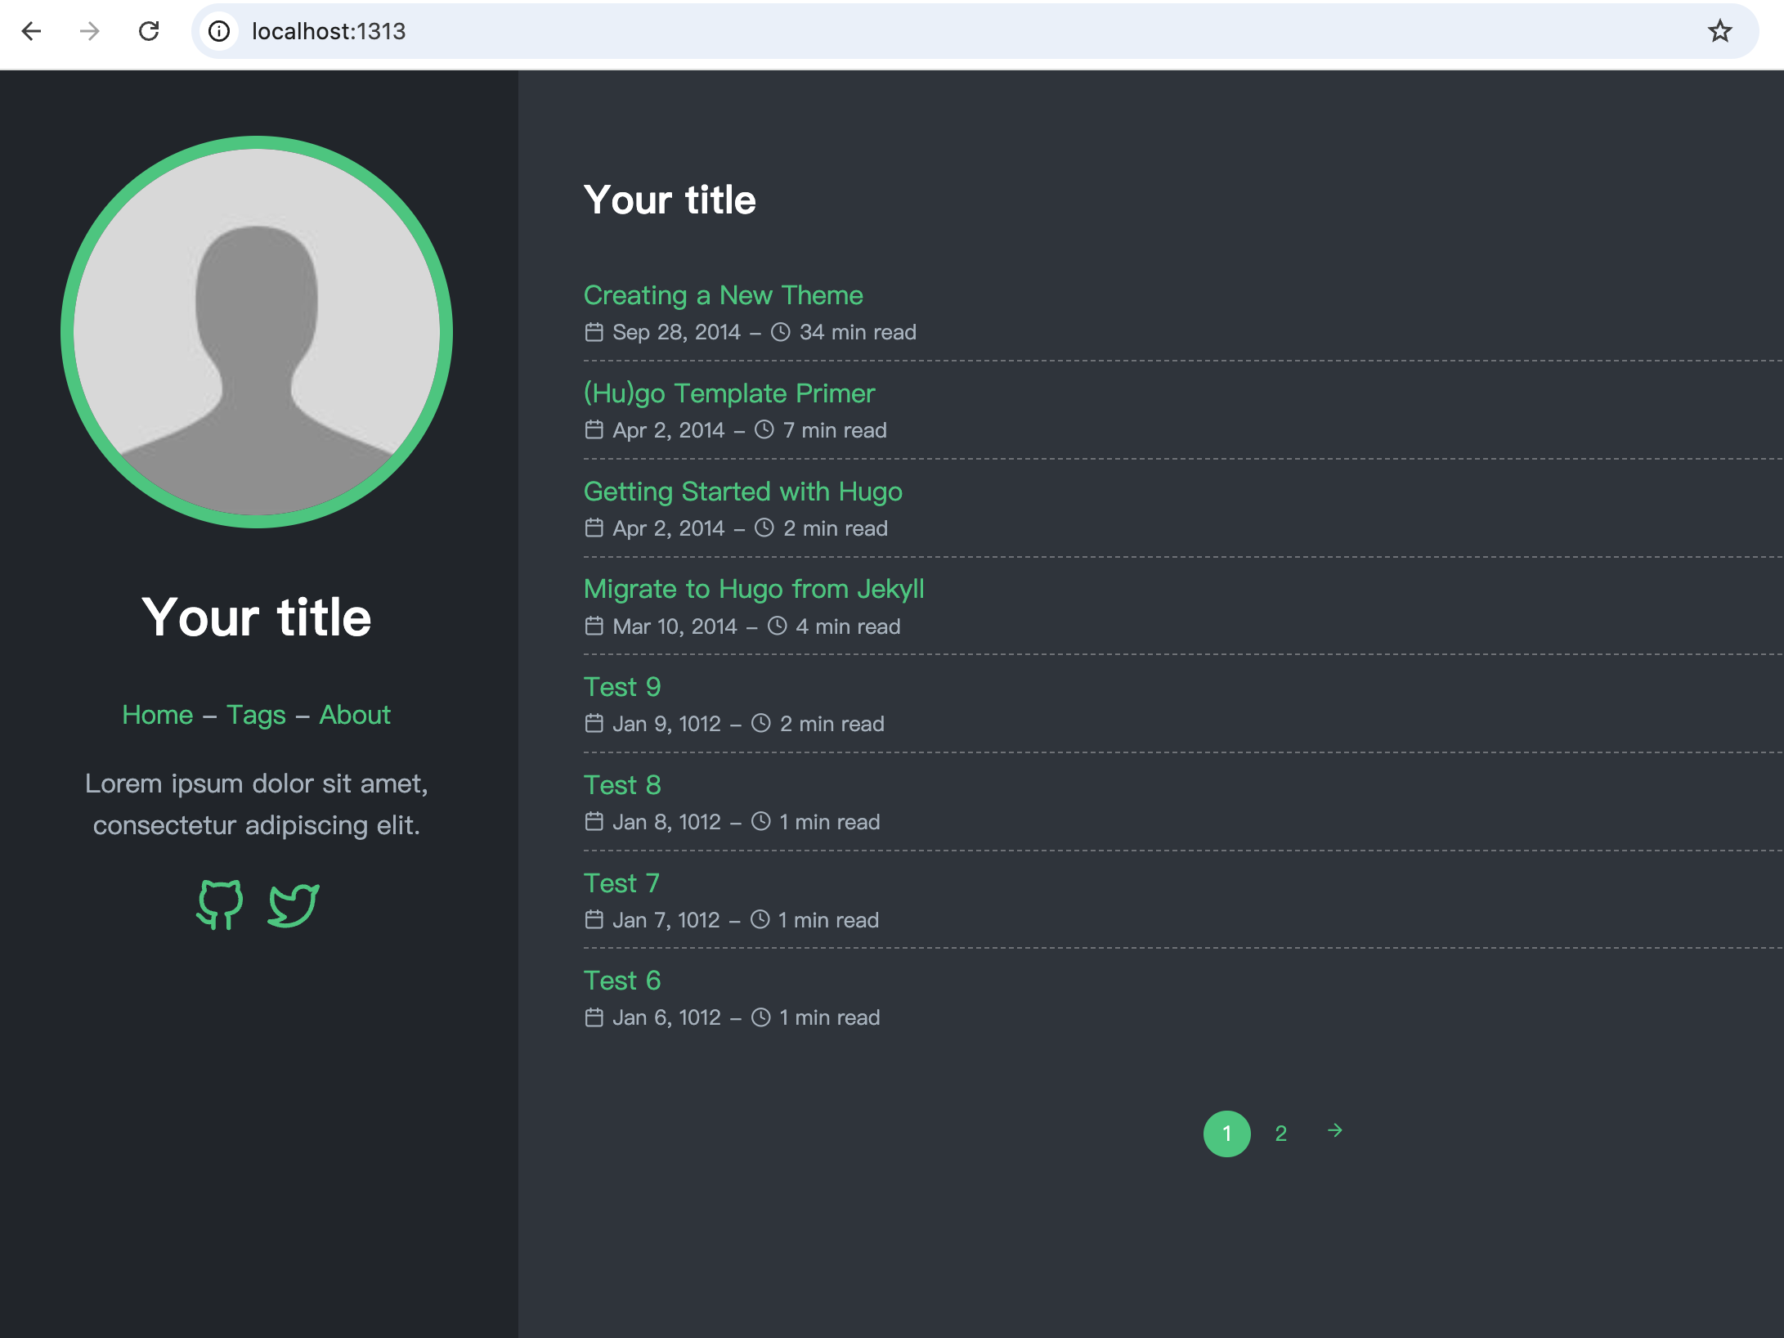Image resolution: width=1784 pixels, height=1338 pixels.
Task: Bookmark this page with star icon
Action: (1720, 31)
